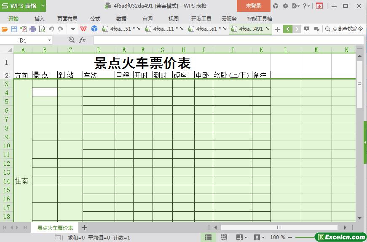367x242 pixels.
Task: Select the 景点火车票价表 sheet tab
Action: pyautogui.click(x=55, y=228)
